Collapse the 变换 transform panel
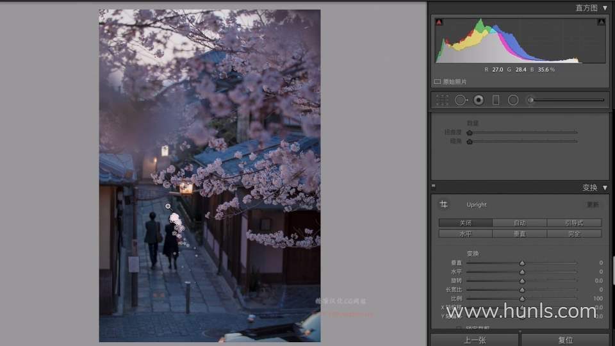Viewport: 615px width, 346px height. (605, 188)
